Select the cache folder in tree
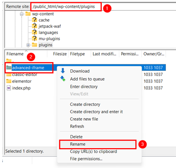The width and height of the screenshot is (176, 168). [x=44, y=20]
